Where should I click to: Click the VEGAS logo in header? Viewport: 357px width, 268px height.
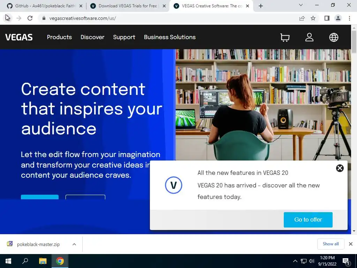(x=19, y=37)
